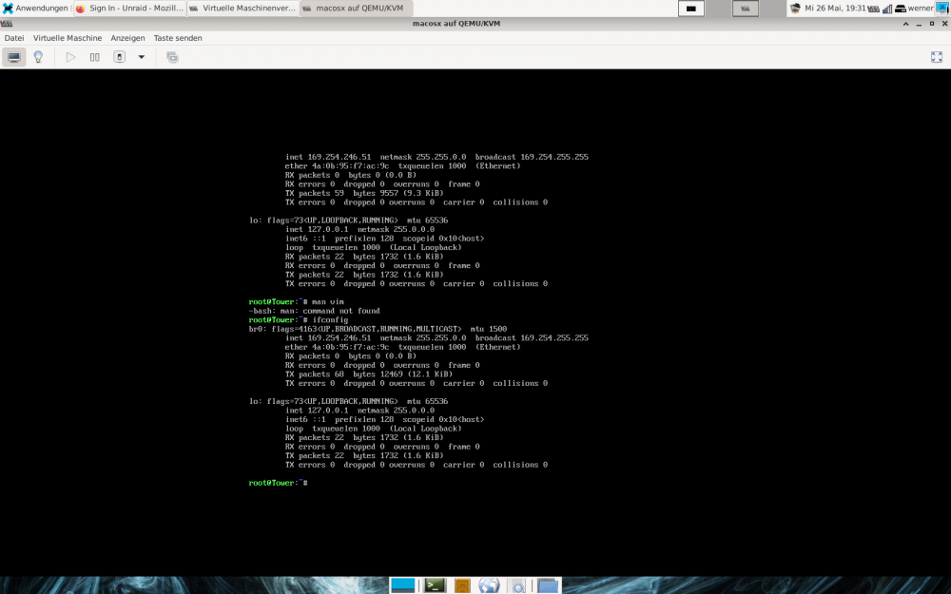Image resolution: width=951 pixels, height=594 pixels.
Task: Click the shut down power button
Action: (x=120, y=57)
